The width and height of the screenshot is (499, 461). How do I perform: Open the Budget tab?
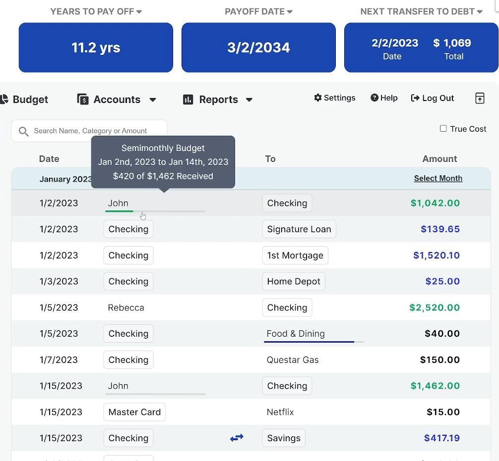pos(30,100)
